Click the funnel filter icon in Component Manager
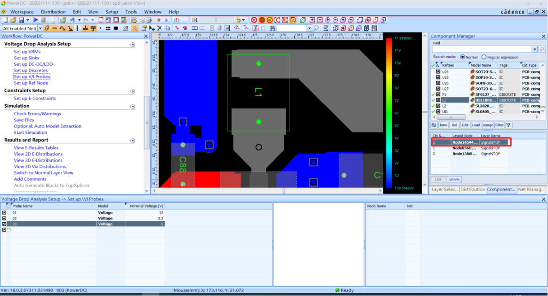The height and width of the screenshot is (296, 548). click(x=508, y=125)
